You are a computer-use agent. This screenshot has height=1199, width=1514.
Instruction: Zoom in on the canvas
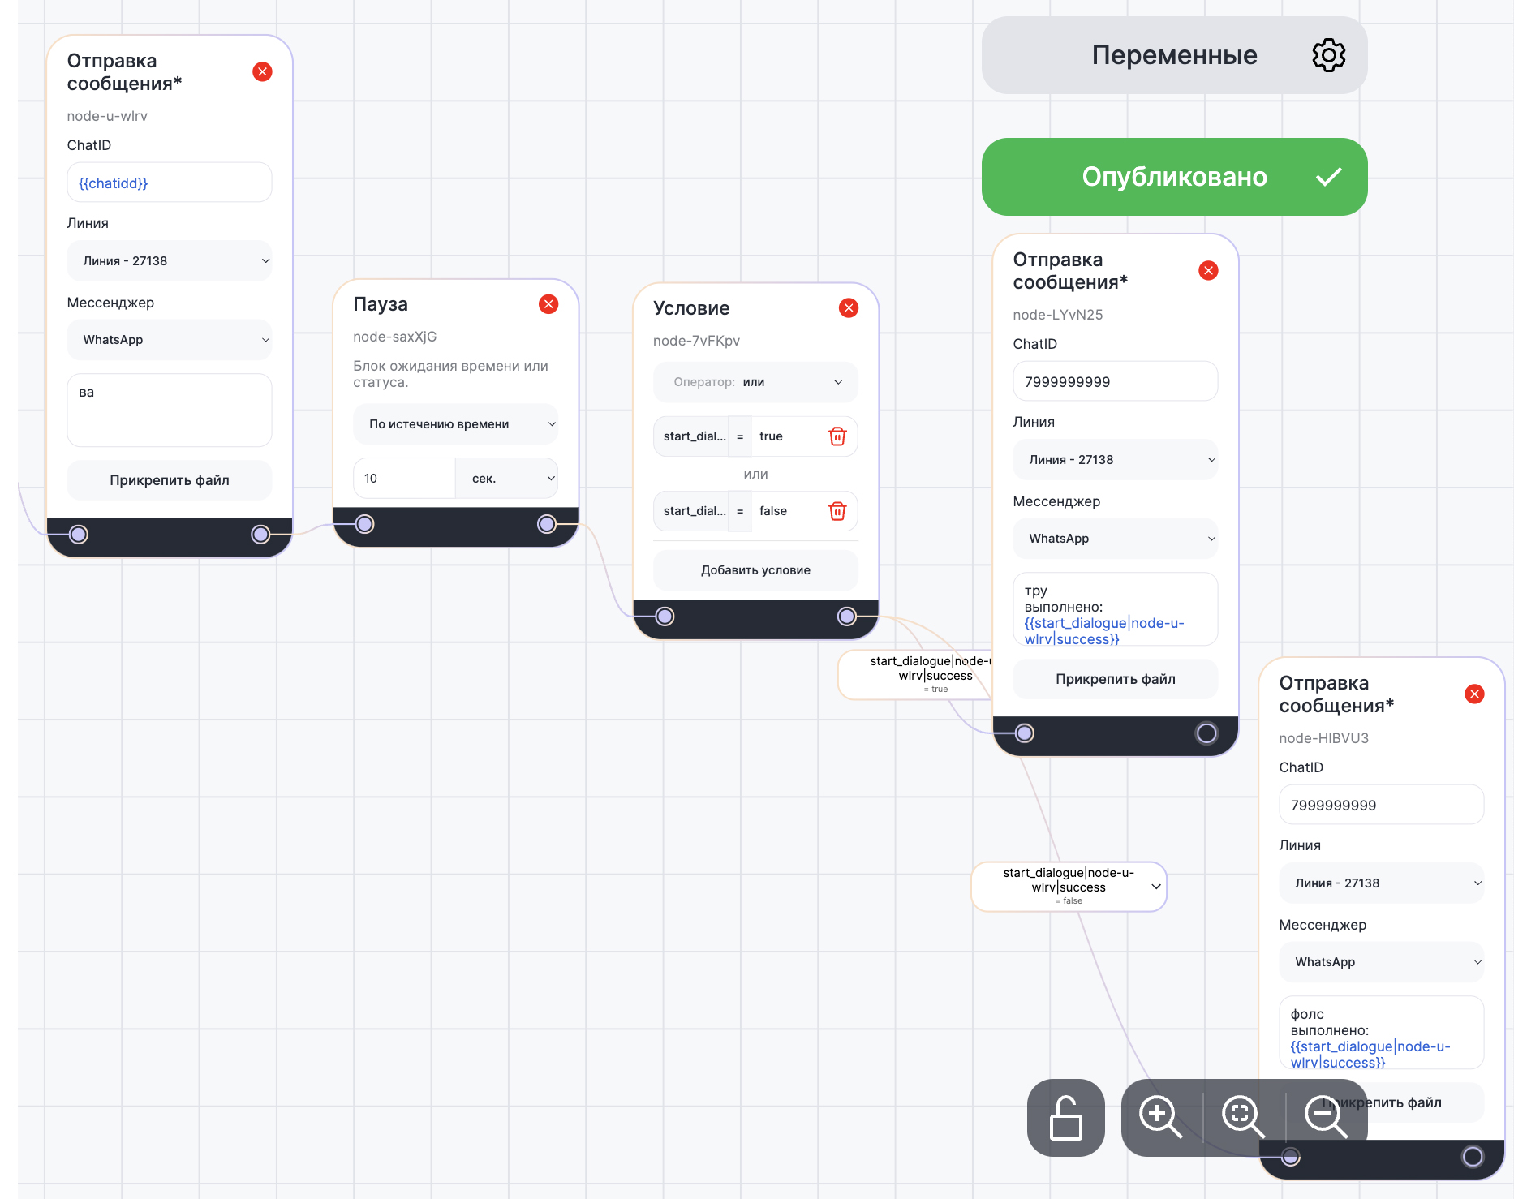[x=1159, y=1117]
